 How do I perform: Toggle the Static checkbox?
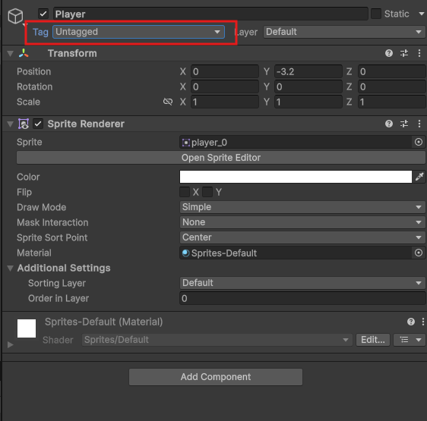(376, 14)
